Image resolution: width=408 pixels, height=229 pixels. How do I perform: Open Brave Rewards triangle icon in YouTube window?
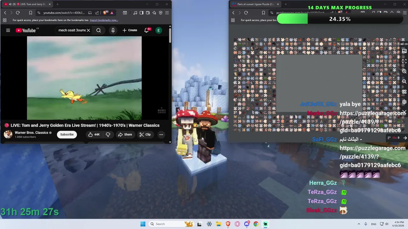(x=112, y=13)
